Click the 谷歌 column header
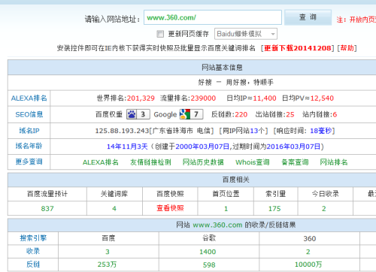Viewport: 376px width, 272px height. [x=209, y=238]
